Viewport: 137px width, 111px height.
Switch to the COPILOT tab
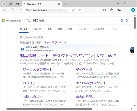point(38,29)
